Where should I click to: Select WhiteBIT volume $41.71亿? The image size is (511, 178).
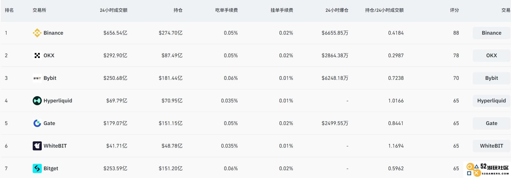[117, 146]
